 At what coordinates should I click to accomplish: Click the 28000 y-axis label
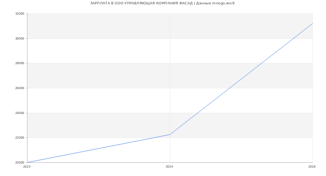pyautogui.click(x=20, y=63)
